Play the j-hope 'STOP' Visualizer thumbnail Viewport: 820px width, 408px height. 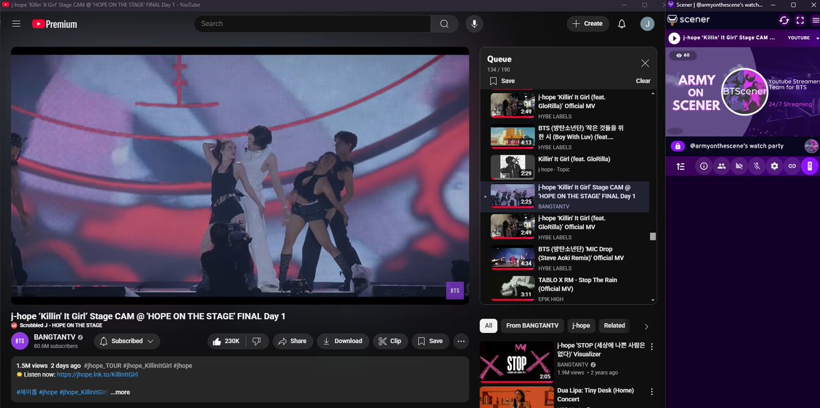517,362
